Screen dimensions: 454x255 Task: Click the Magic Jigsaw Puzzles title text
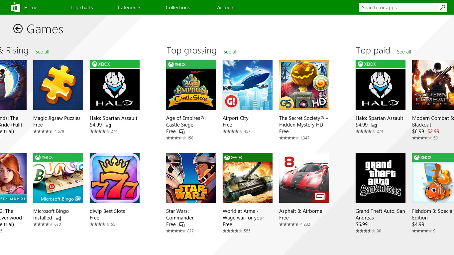[57, 118]
